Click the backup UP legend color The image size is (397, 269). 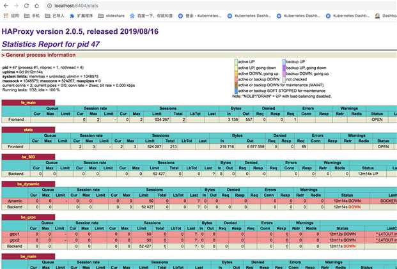click(x=284, y=62)
